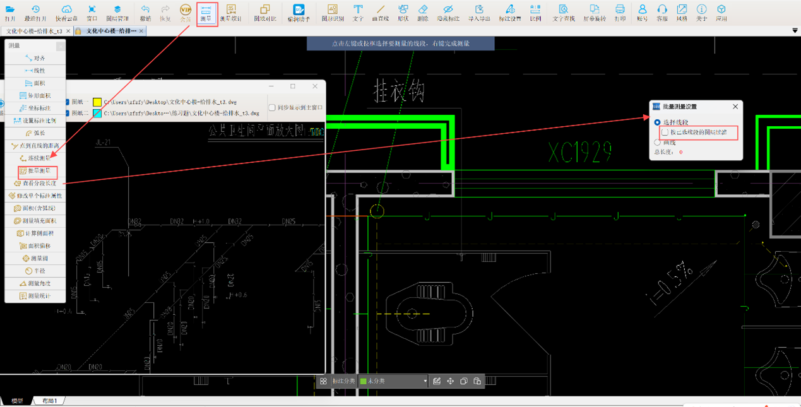
Task: Open 图纸对比 drawing compare tool
Action: (264, 12)
